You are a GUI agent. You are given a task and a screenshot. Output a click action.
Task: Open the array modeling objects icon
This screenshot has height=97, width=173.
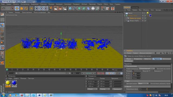click(84, 8)
